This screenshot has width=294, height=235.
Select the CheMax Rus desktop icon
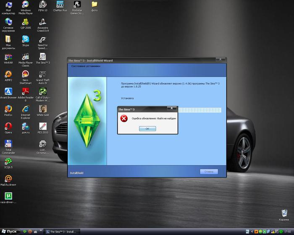[x=60, y=6]
